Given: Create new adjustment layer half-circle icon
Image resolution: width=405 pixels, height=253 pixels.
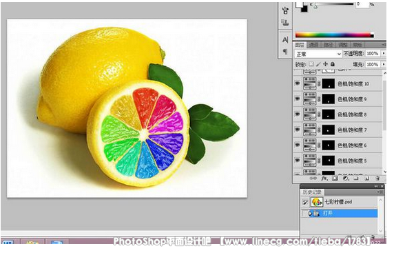Looking at the screenshot, I should point(346,179).
